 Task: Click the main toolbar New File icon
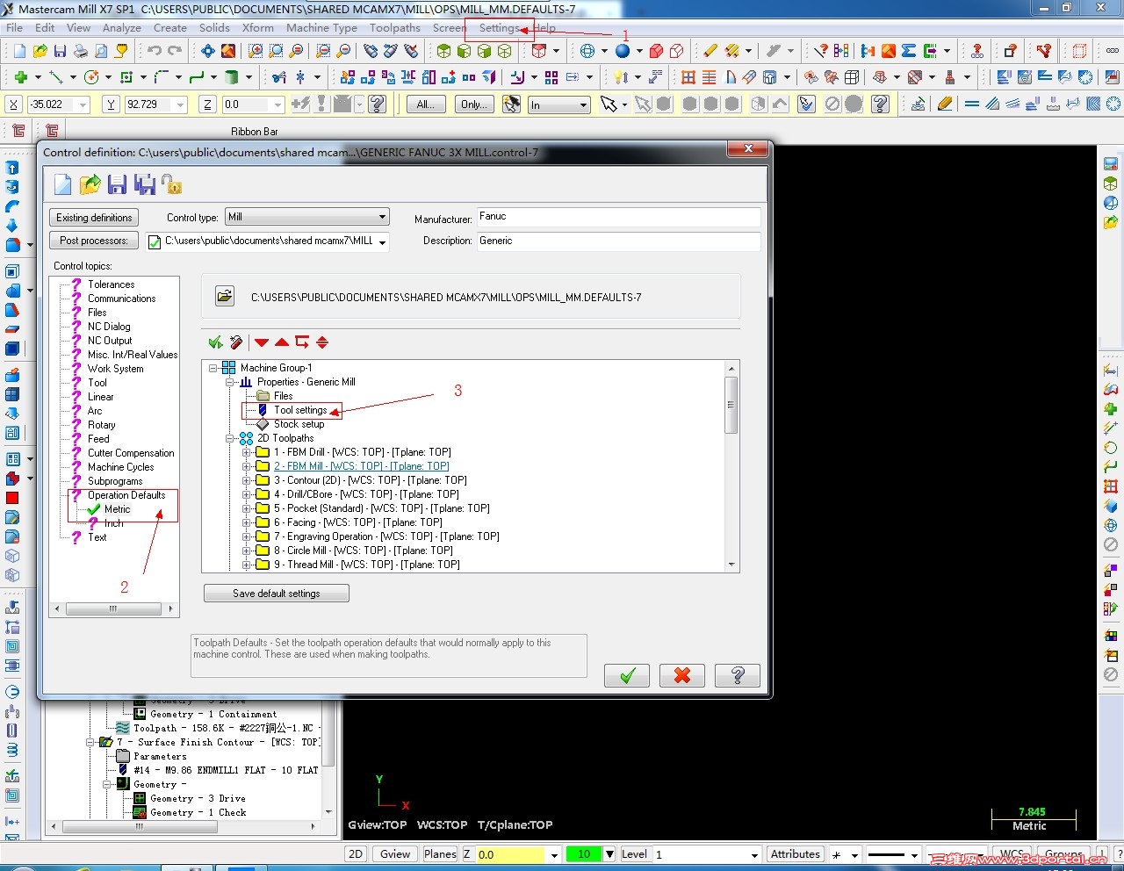coord(19,51)
